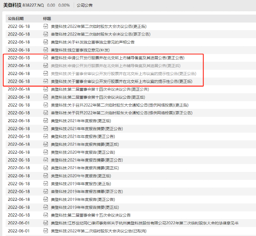Open 2022年第二次临时股东大会决议公告(更正后) title
256x236 pixels.
point(98,26)
